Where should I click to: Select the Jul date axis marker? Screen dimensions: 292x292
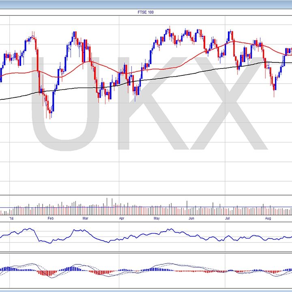tap(228, 218)
